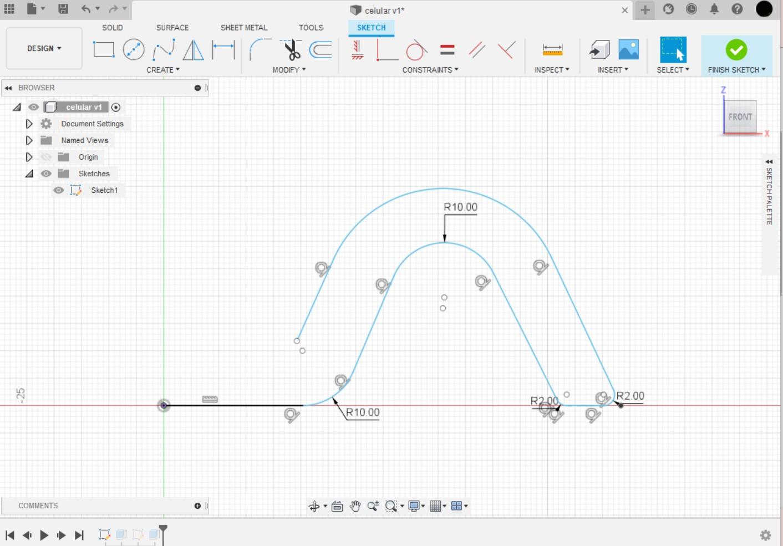The image size is (783, 546).
Task: Activate the celular v1 component radio button
Action: [116, 107]
